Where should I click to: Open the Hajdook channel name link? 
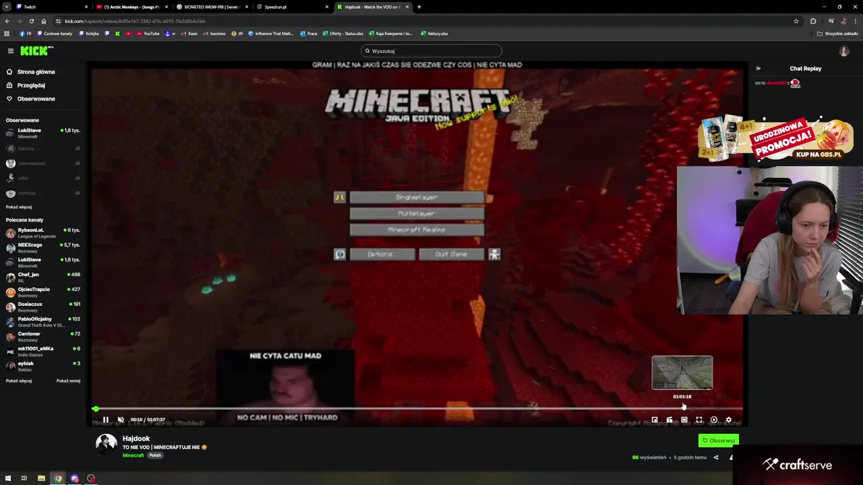click(136, 439)
